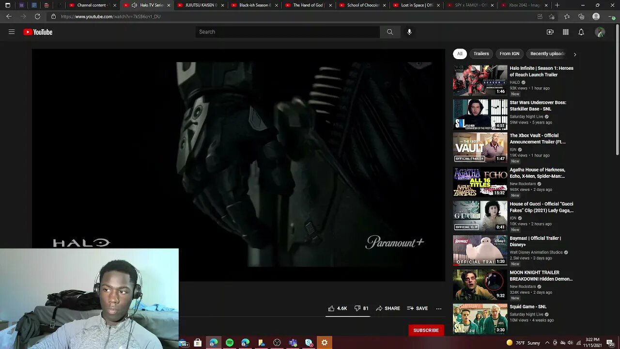Image resolution: width=620 pixels, height=349 pixels.
Task: Dislike the video with thumbs down 81
Action: click(361, 308)
